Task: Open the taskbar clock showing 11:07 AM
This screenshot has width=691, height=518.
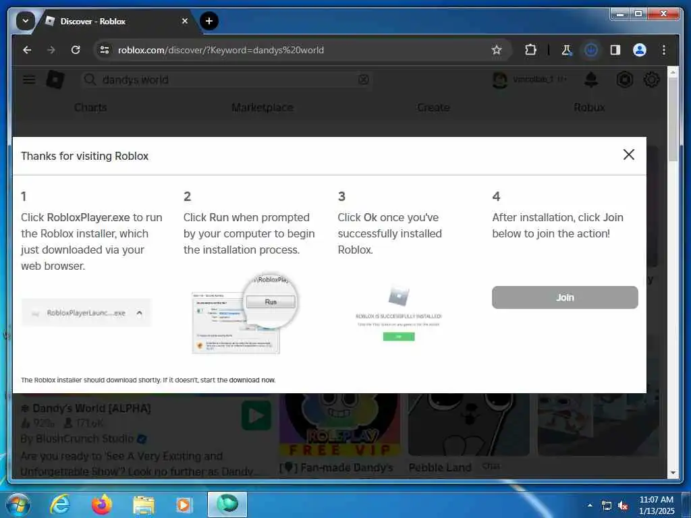Action: coord(656,505)
